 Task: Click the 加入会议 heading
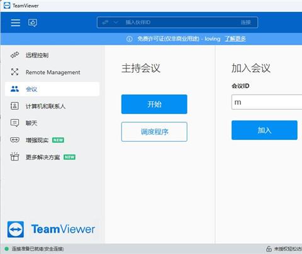coord(251,68)
